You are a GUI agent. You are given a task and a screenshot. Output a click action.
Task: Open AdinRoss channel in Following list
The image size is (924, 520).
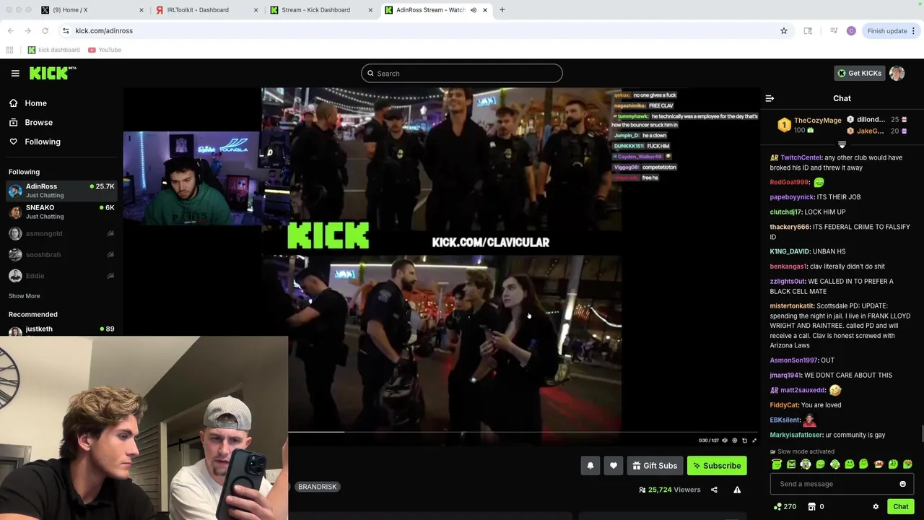61,191
